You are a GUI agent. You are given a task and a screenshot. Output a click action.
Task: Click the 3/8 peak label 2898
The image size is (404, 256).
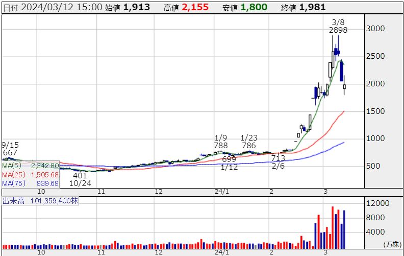click(338, 30)
